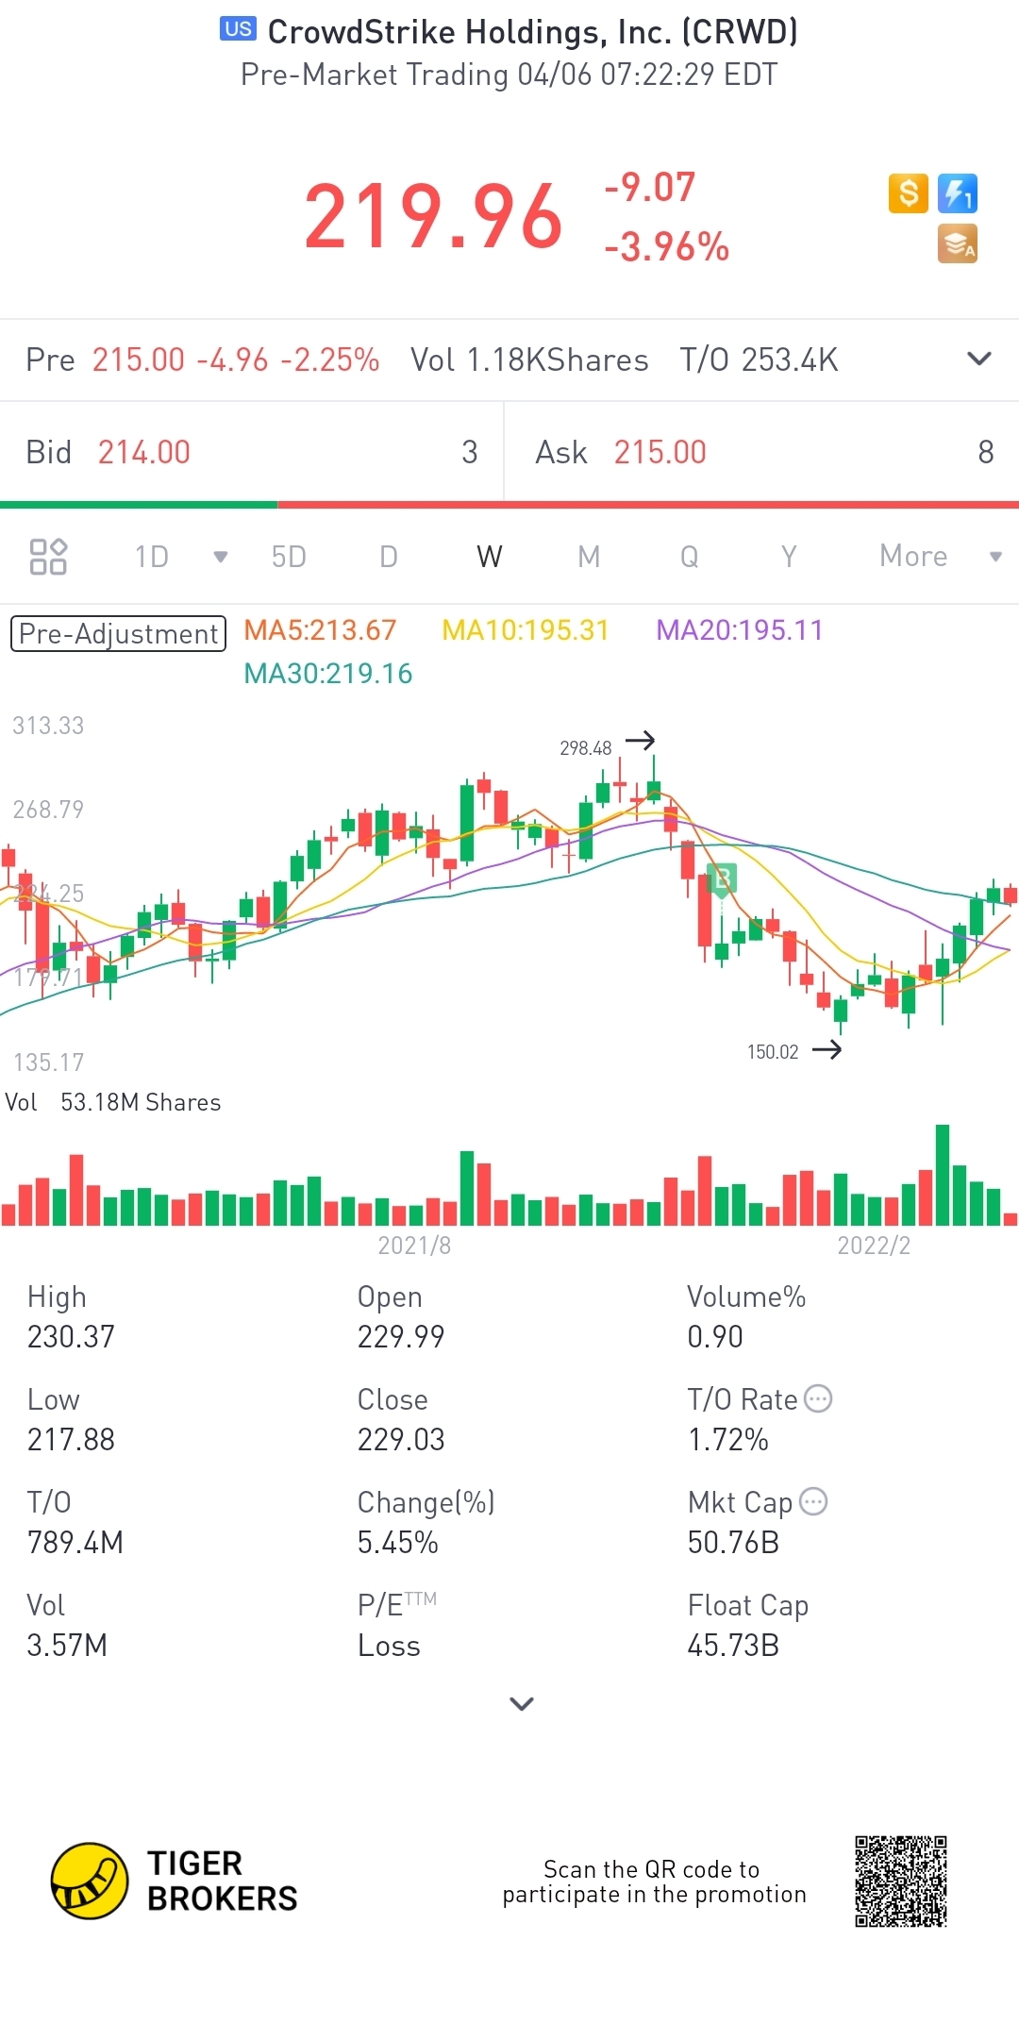
Task: Open the Mkt Cap info bubble icon
Action: coord(813,1501)
